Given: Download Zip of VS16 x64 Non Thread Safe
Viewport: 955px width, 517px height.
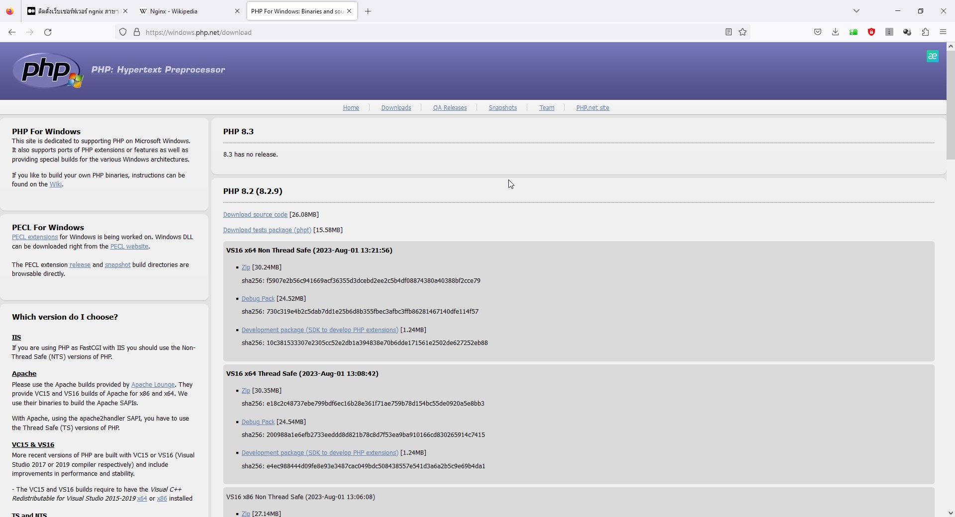Looking at the screenshot, I should point(246,267).
